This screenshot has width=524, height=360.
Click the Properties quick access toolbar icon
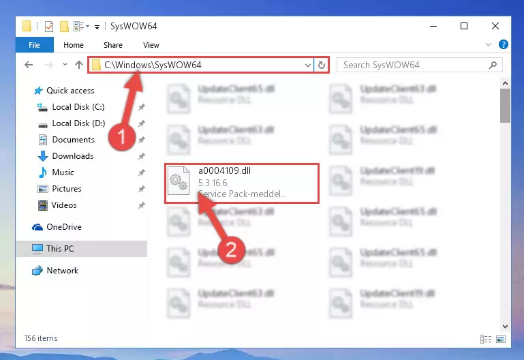click(49, 26)
